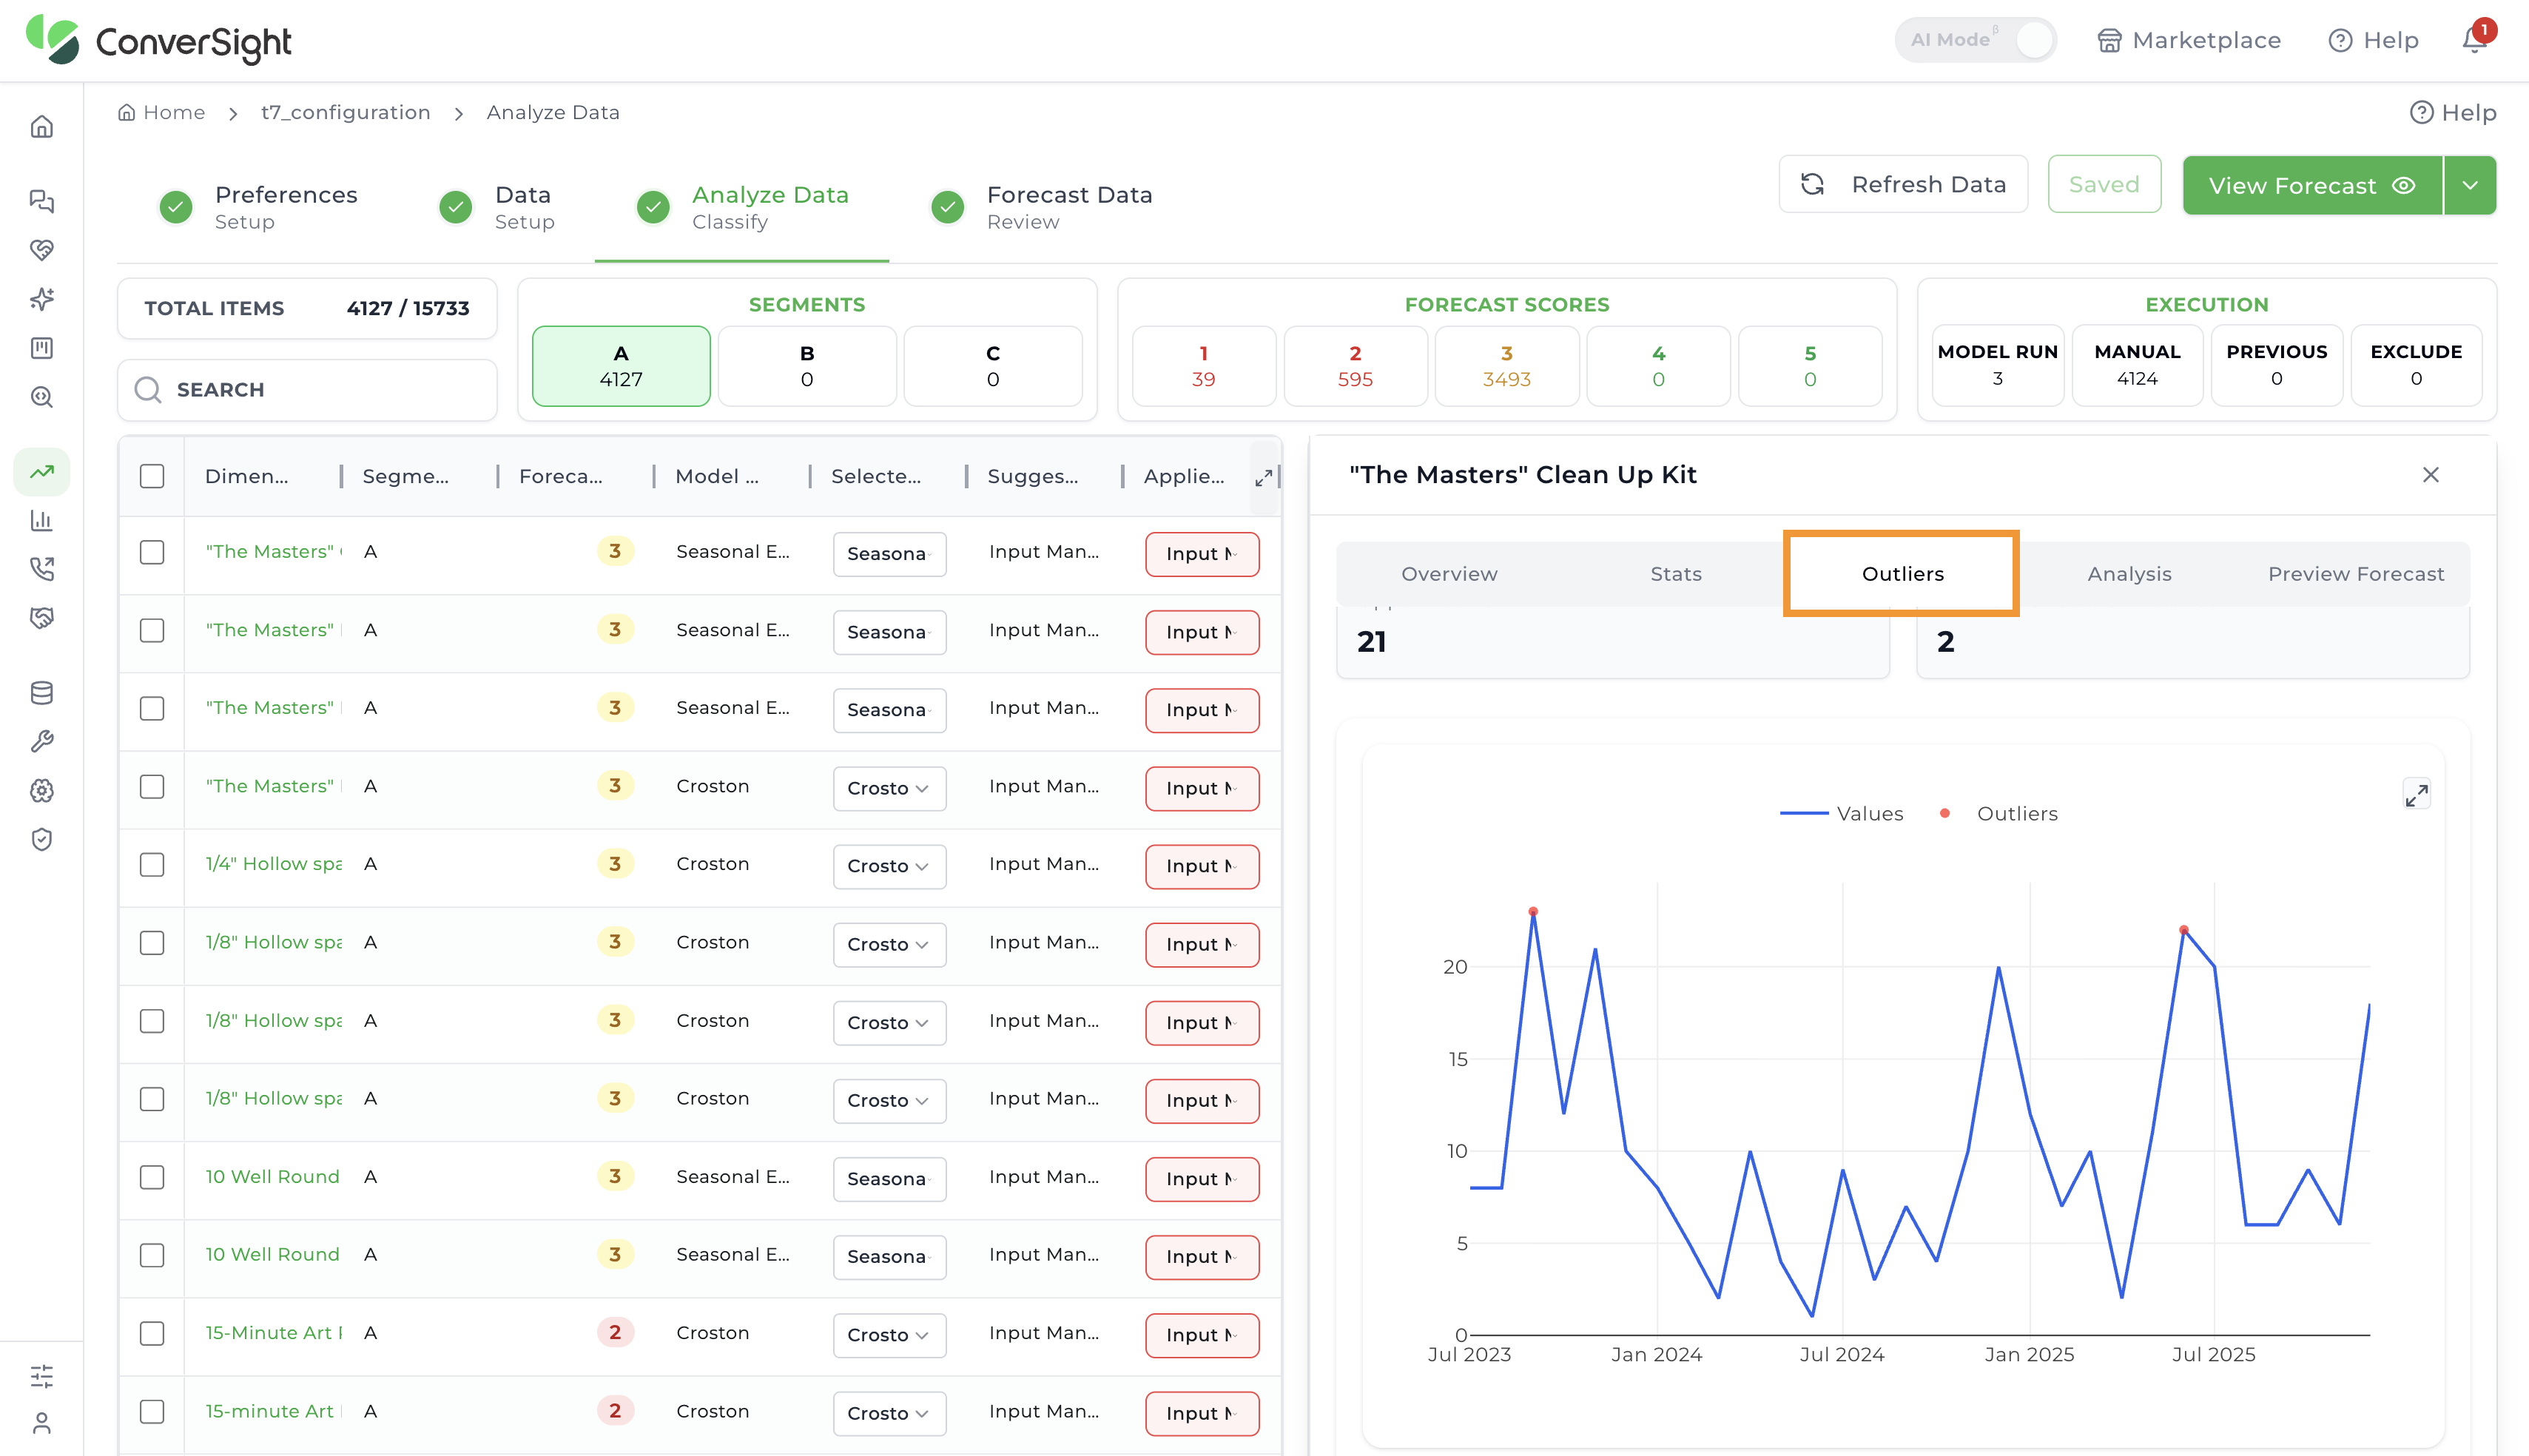
Task: Click the Marketplace store icon
Action: click(2109, 41)
